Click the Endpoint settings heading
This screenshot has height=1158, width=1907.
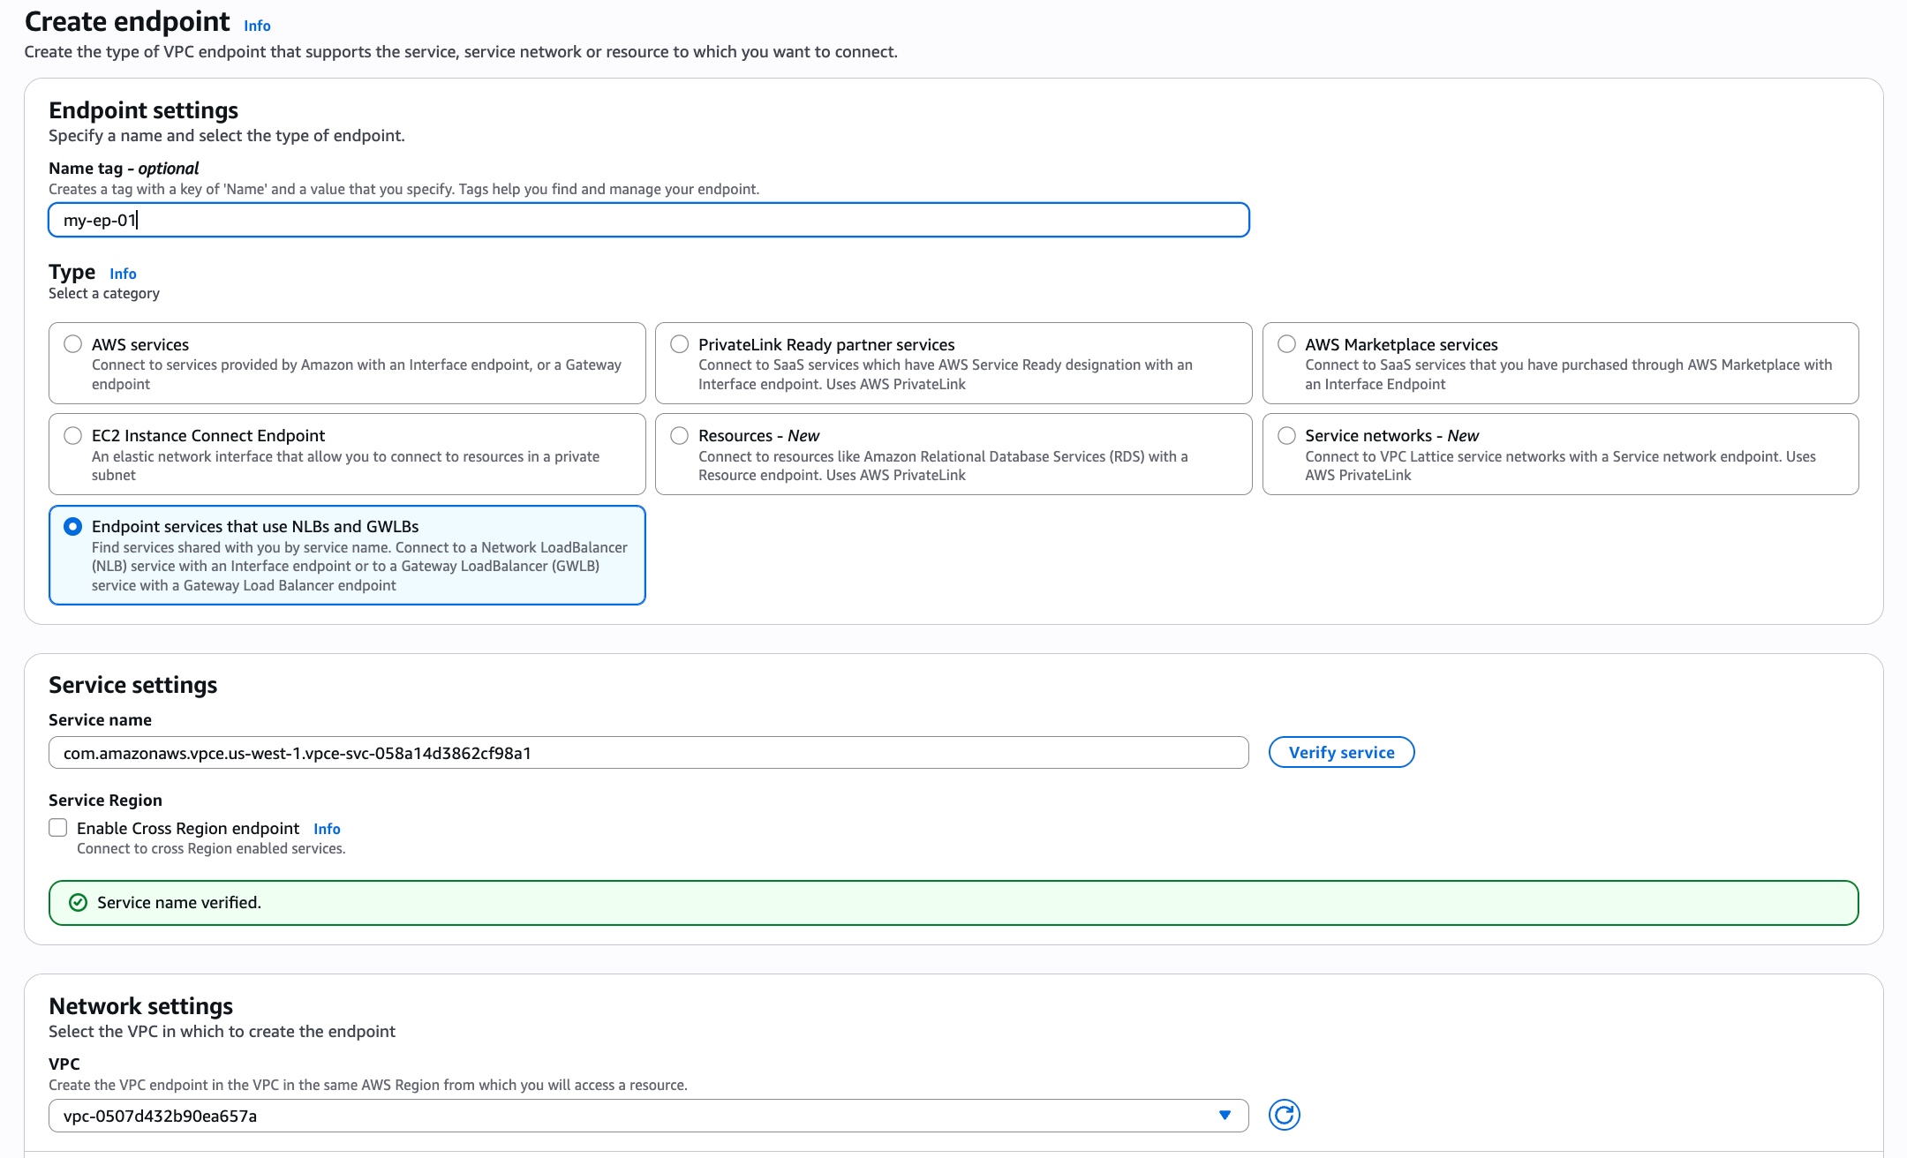(x=144, y=109)
